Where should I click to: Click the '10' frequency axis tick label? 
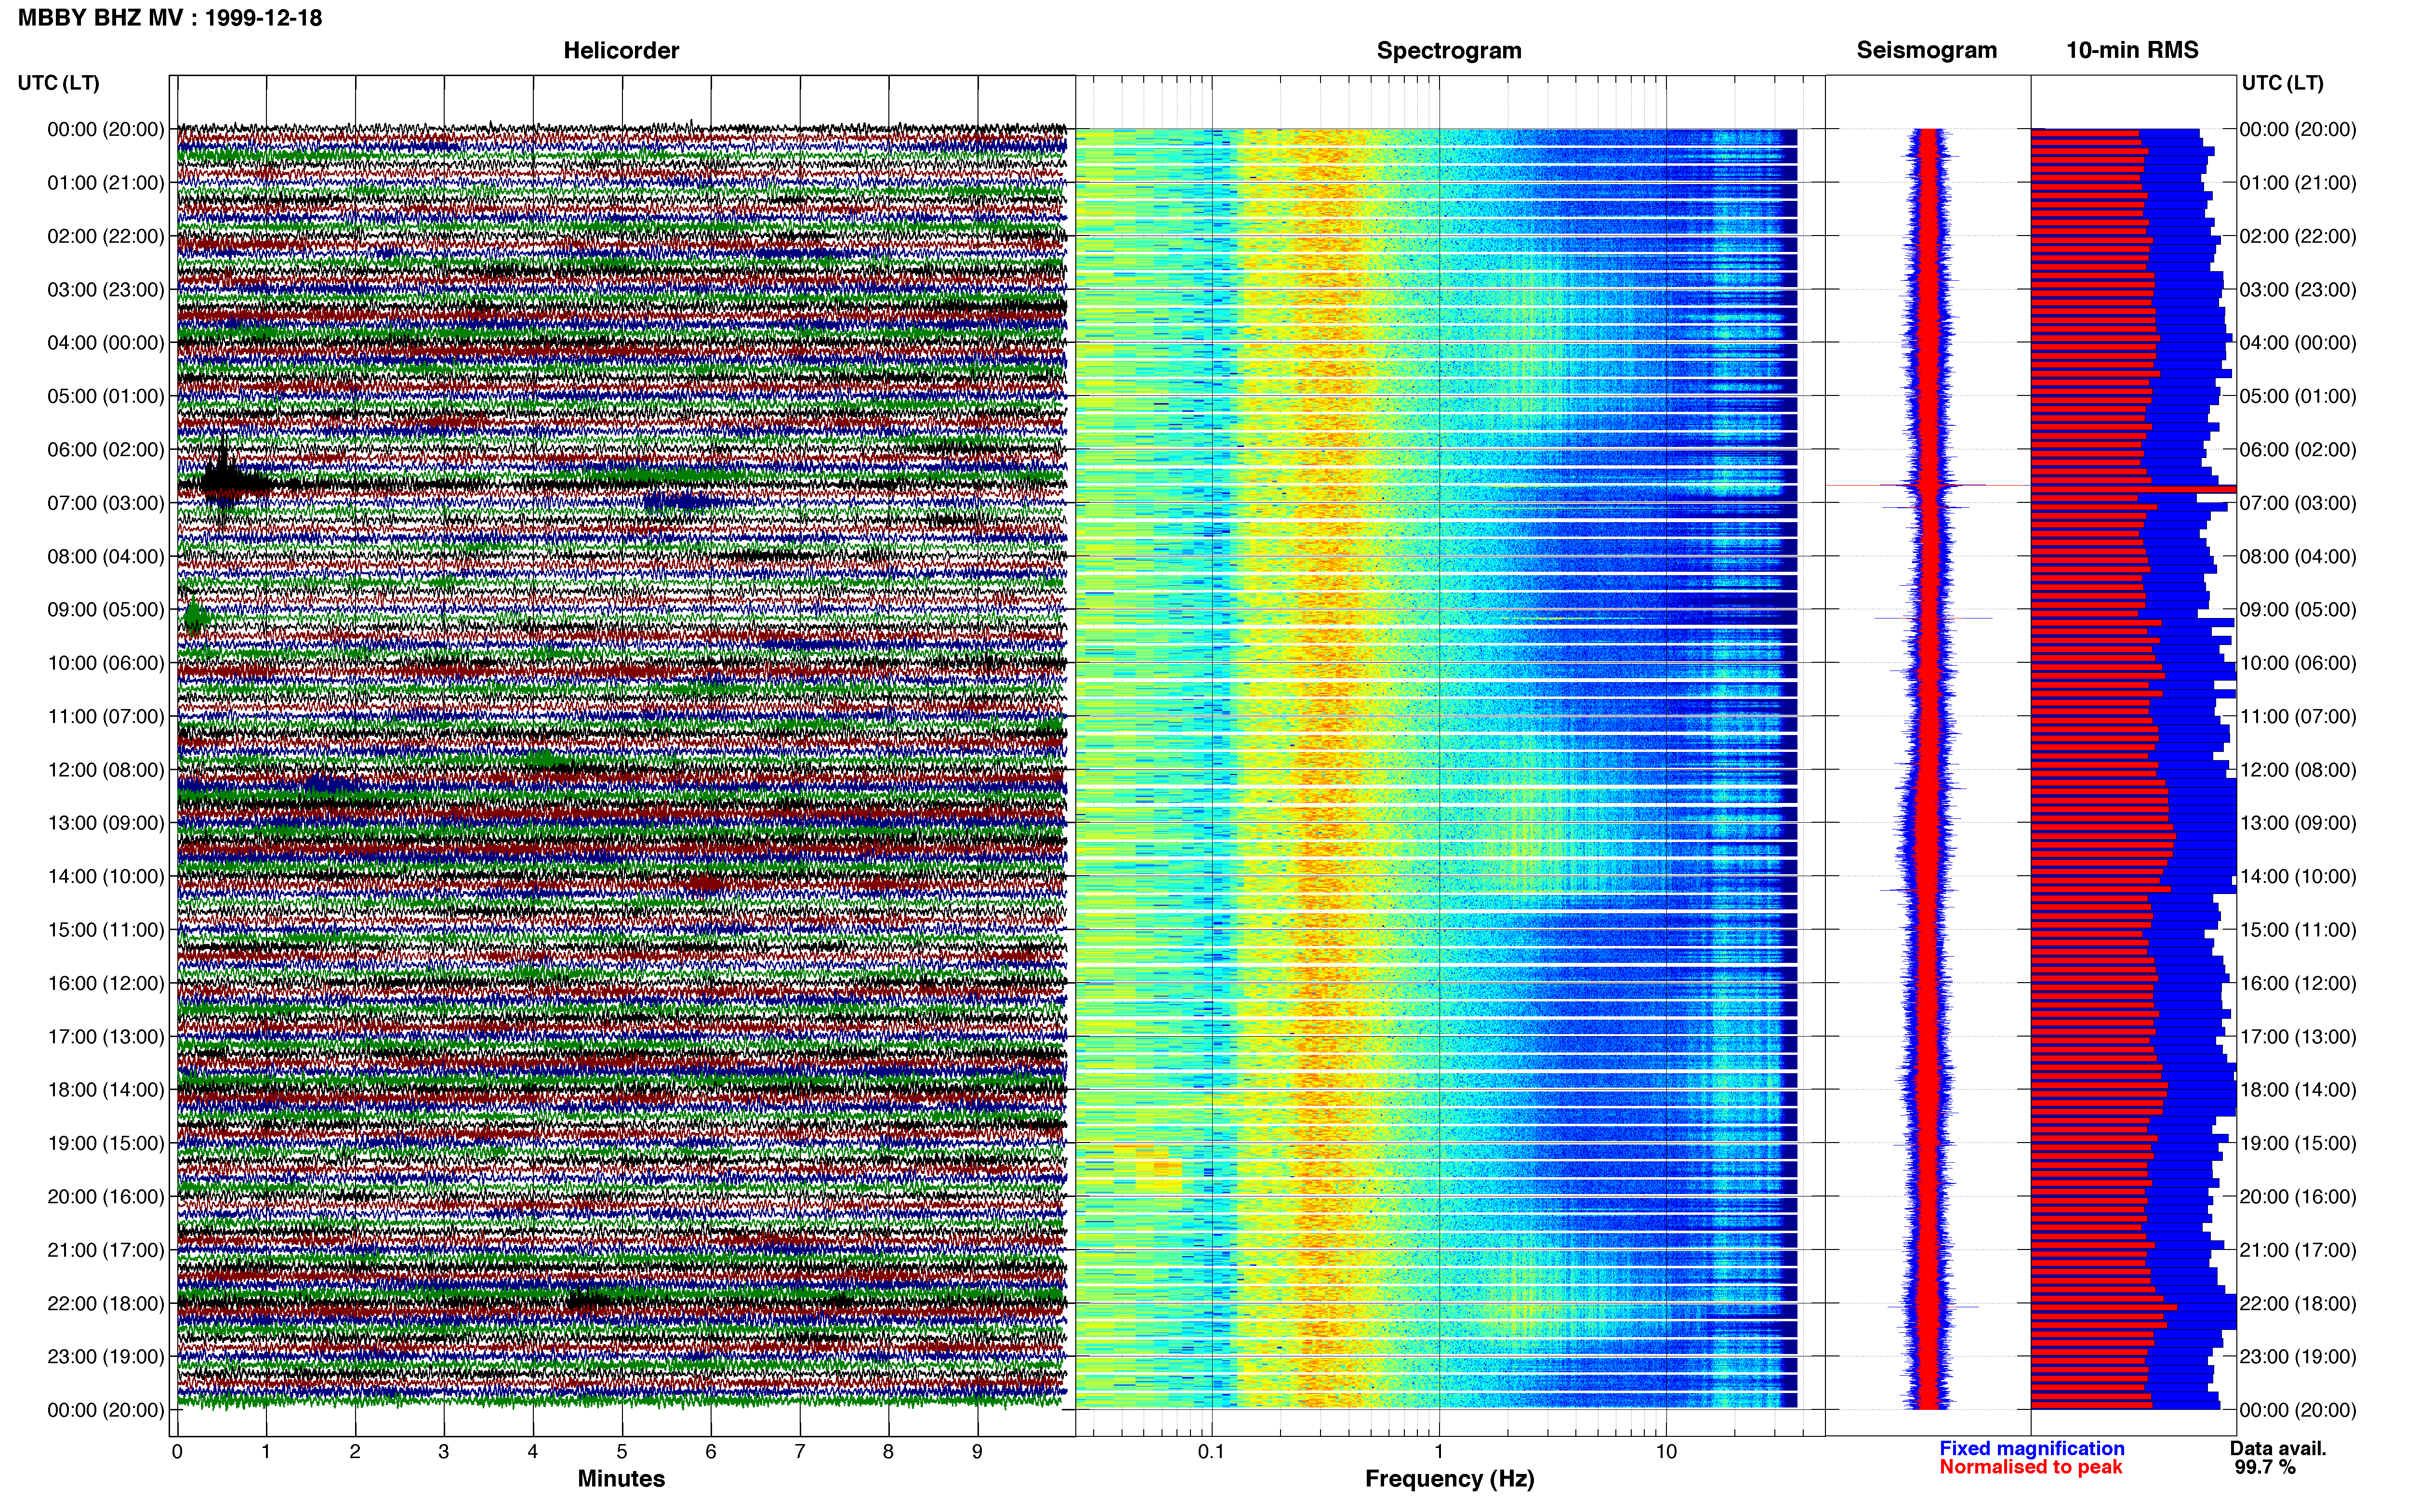(1666, 1452)
